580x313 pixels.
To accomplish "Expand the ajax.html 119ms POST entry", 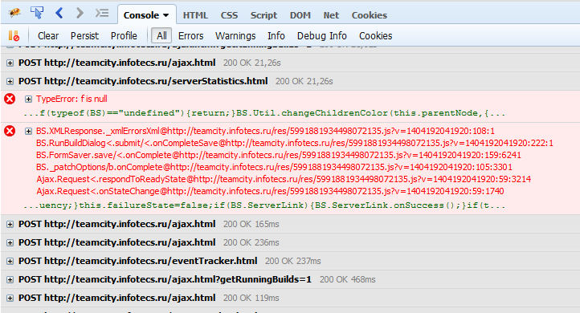I will pos(10,299).
